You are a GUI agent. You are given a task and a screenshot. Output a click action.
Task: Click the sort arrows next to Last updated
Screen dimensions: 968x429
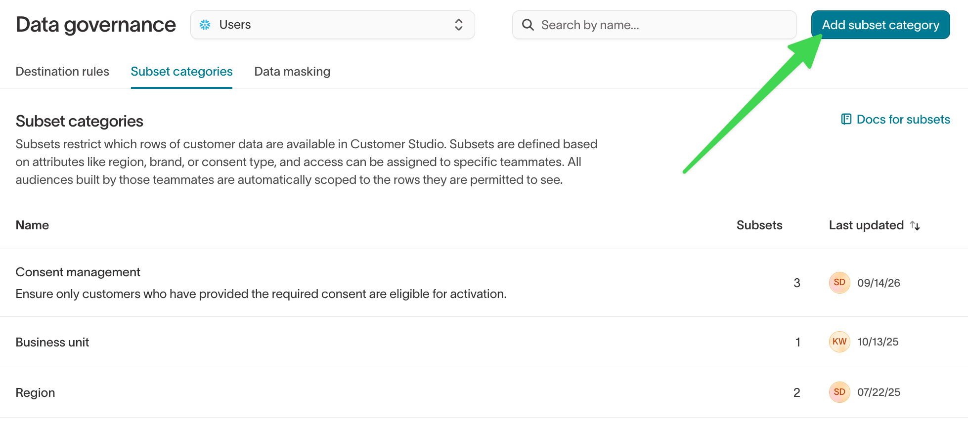pos(915,225)
